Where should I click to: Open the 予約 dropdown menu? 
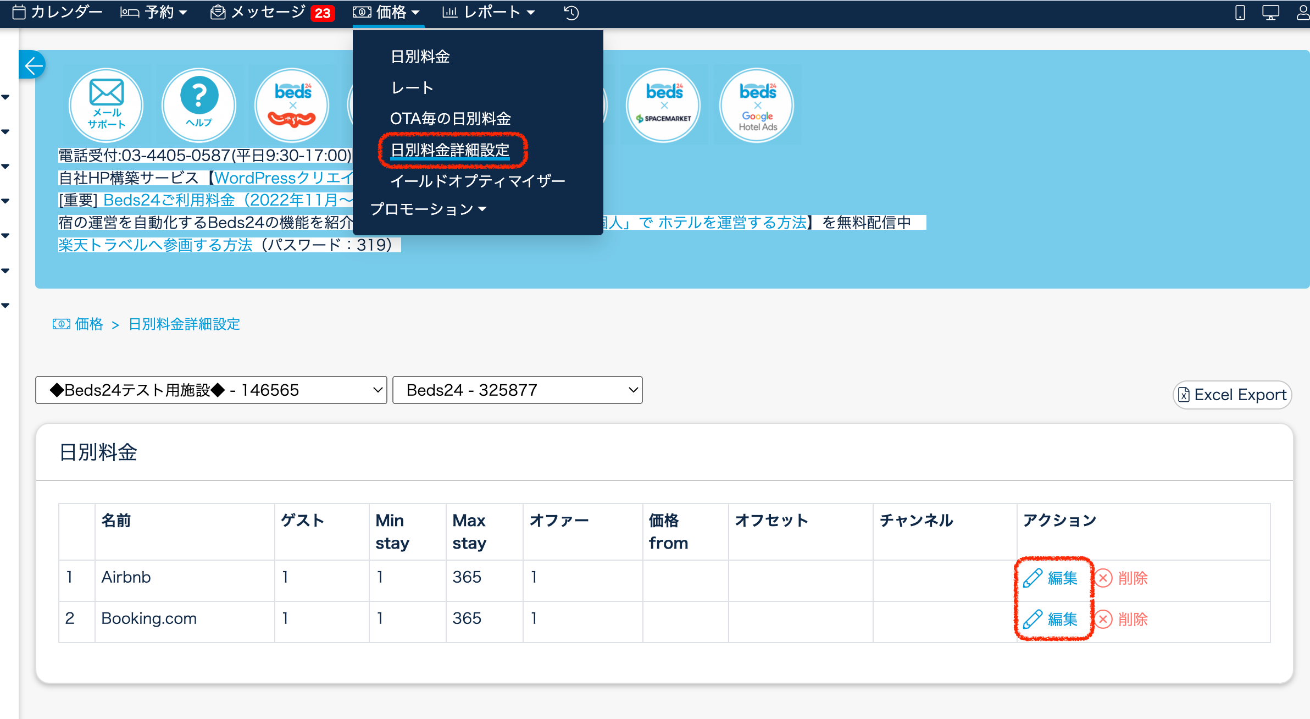click(154, 13)
